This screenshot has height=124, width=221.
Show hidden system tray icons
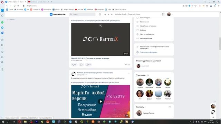pos(191,122)
